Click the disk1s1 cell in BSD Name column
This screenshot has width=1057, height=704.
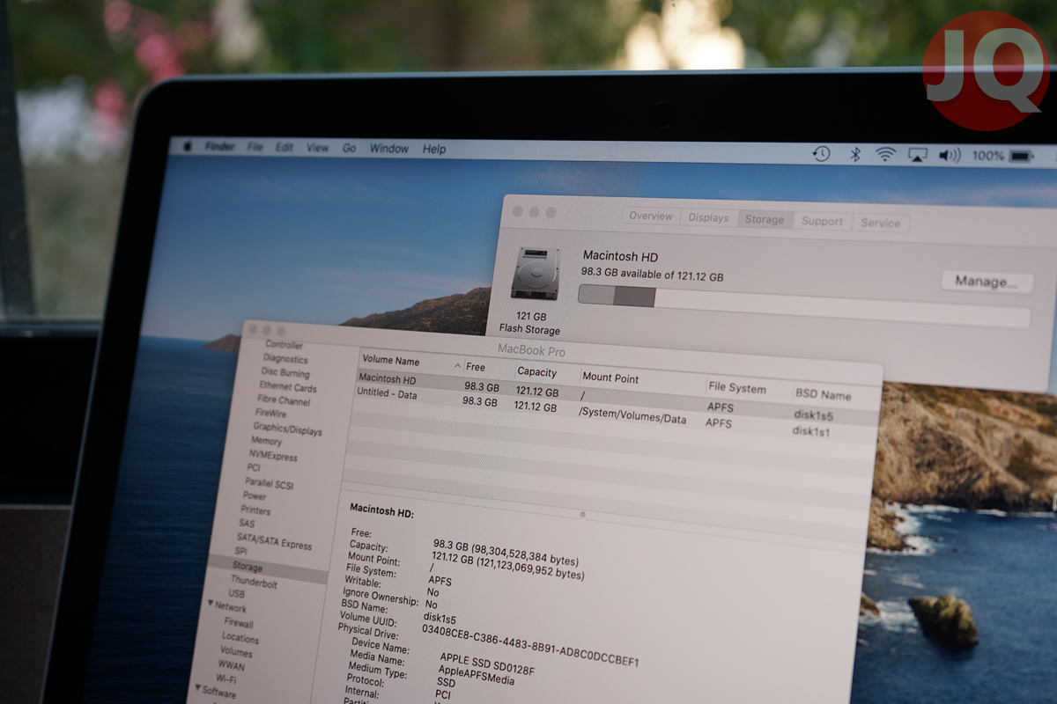coord(811,431)
